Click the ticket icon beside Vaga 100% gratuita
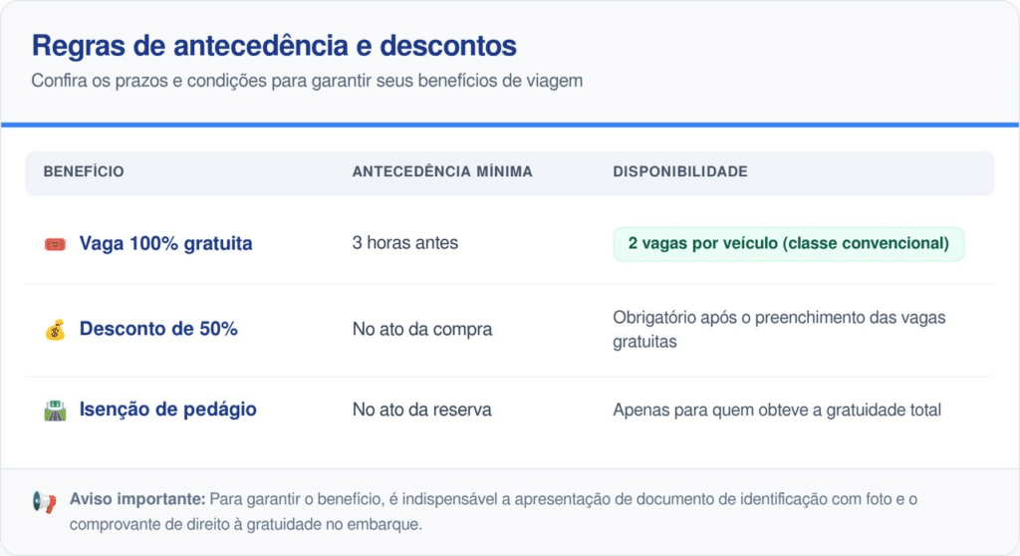Viewport: 1020px width, 556px height. (55, 244)
